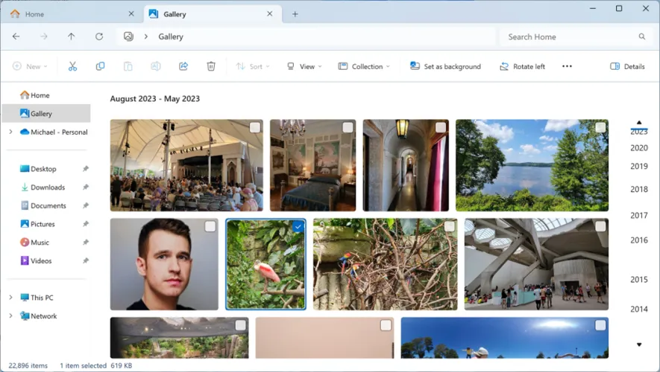660x372 pixels.
Task: Jump to 2018 on the timeline scrubber
Action: pos(638,189)
